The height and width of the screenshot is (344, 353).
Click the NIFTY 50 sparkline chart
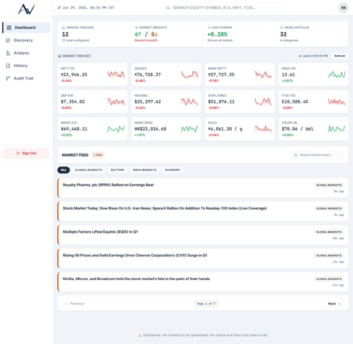[x=116, y=74]
